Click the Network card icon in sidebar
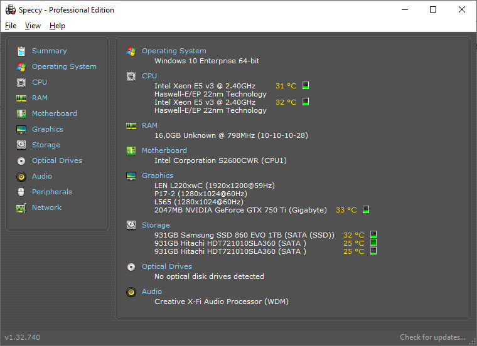This screenshot has width=477, height=346. click(x=21, y=207)
